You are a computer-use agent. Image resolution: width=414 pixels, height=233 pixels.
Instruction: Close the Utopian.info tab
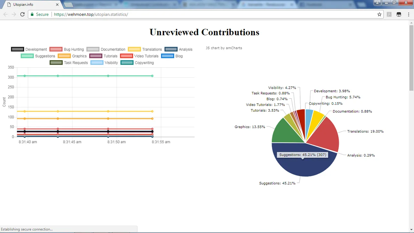(x=57, y=5)
